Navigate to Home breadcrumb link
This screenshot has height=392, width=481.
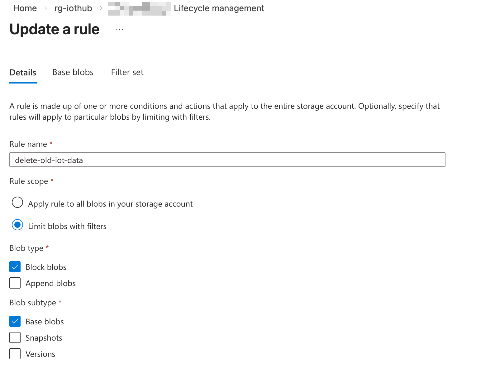[x=25, y=8]
